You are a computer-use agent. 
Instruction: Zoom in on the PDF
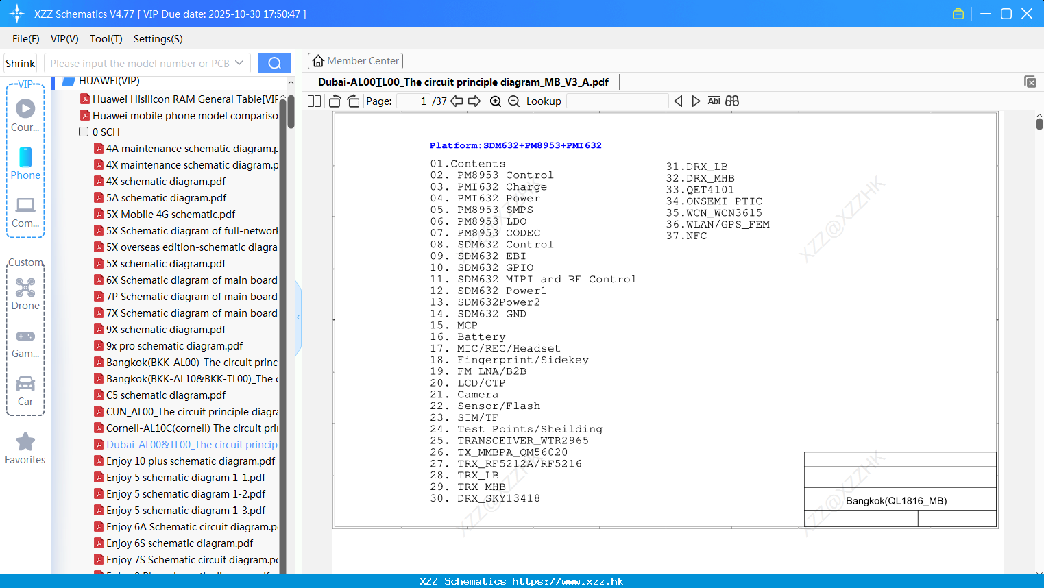click(x=496, y=101)
